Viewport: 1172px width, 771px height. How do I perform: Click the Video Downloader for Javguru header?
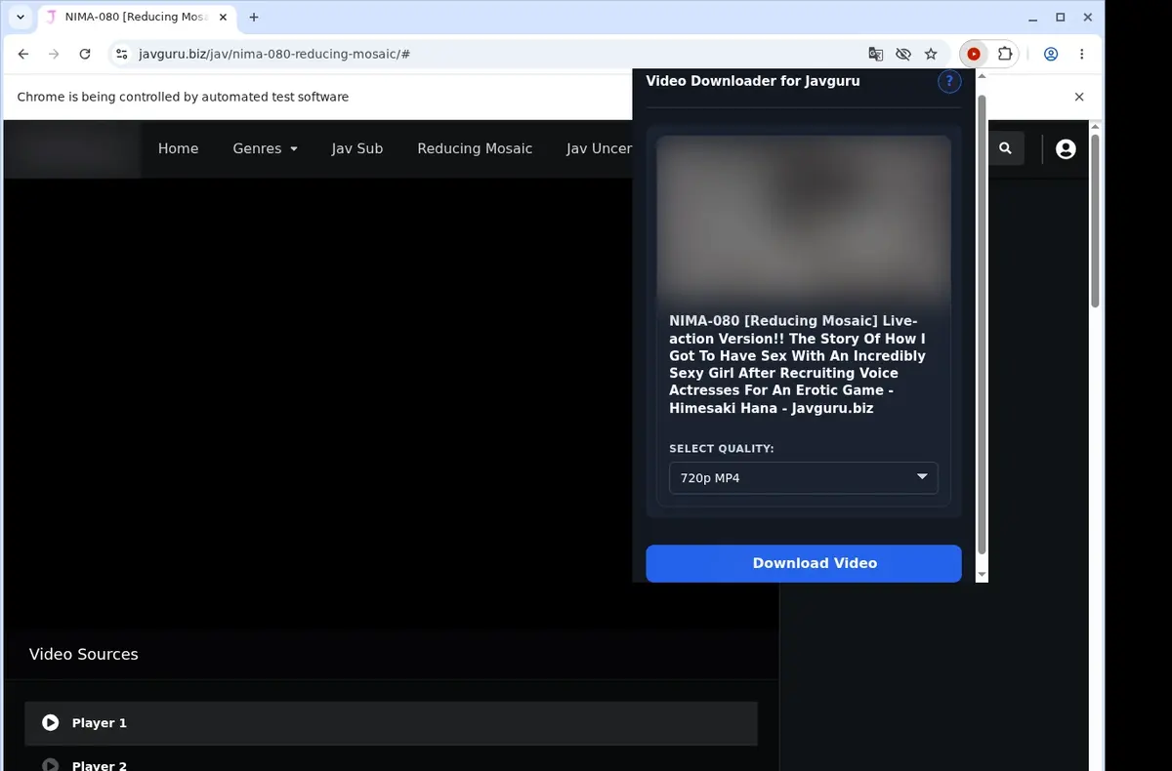click(x=753, y=81)
